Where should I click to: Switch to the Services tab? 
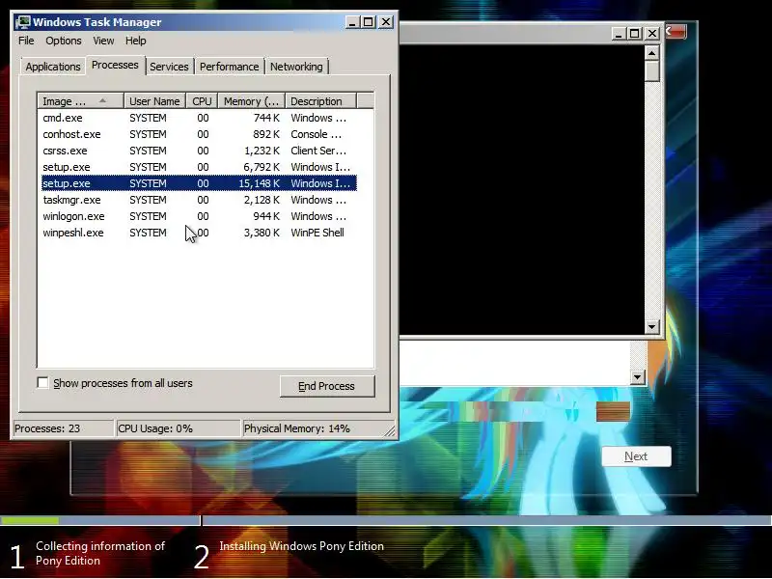169,67
